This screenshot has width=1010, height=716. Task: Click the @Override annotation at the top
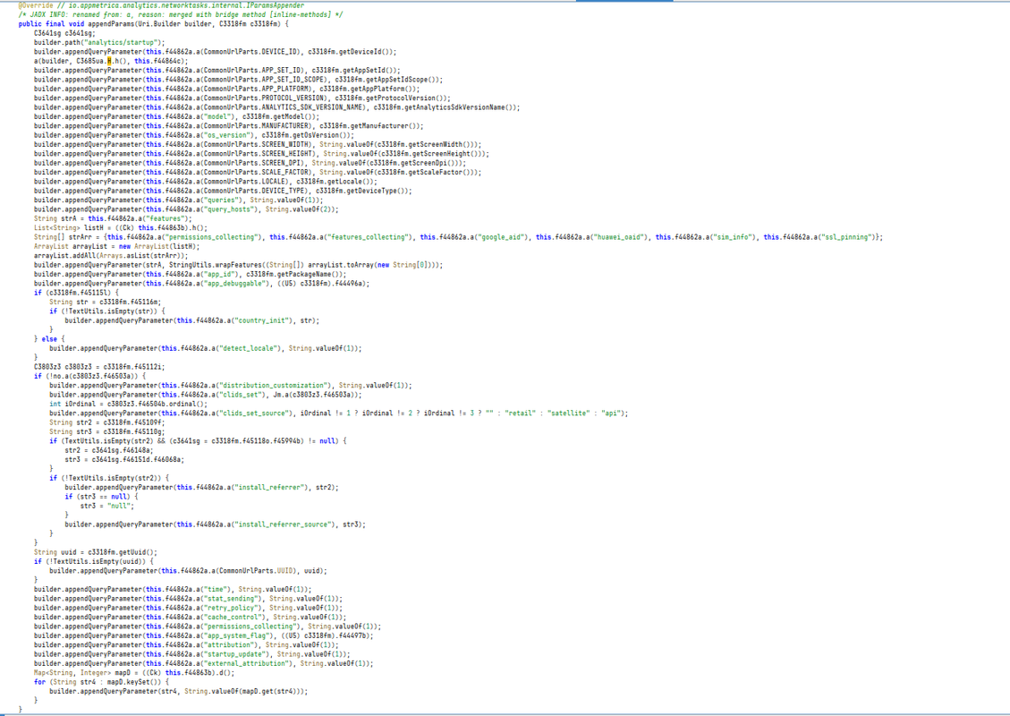coord(36,5)
